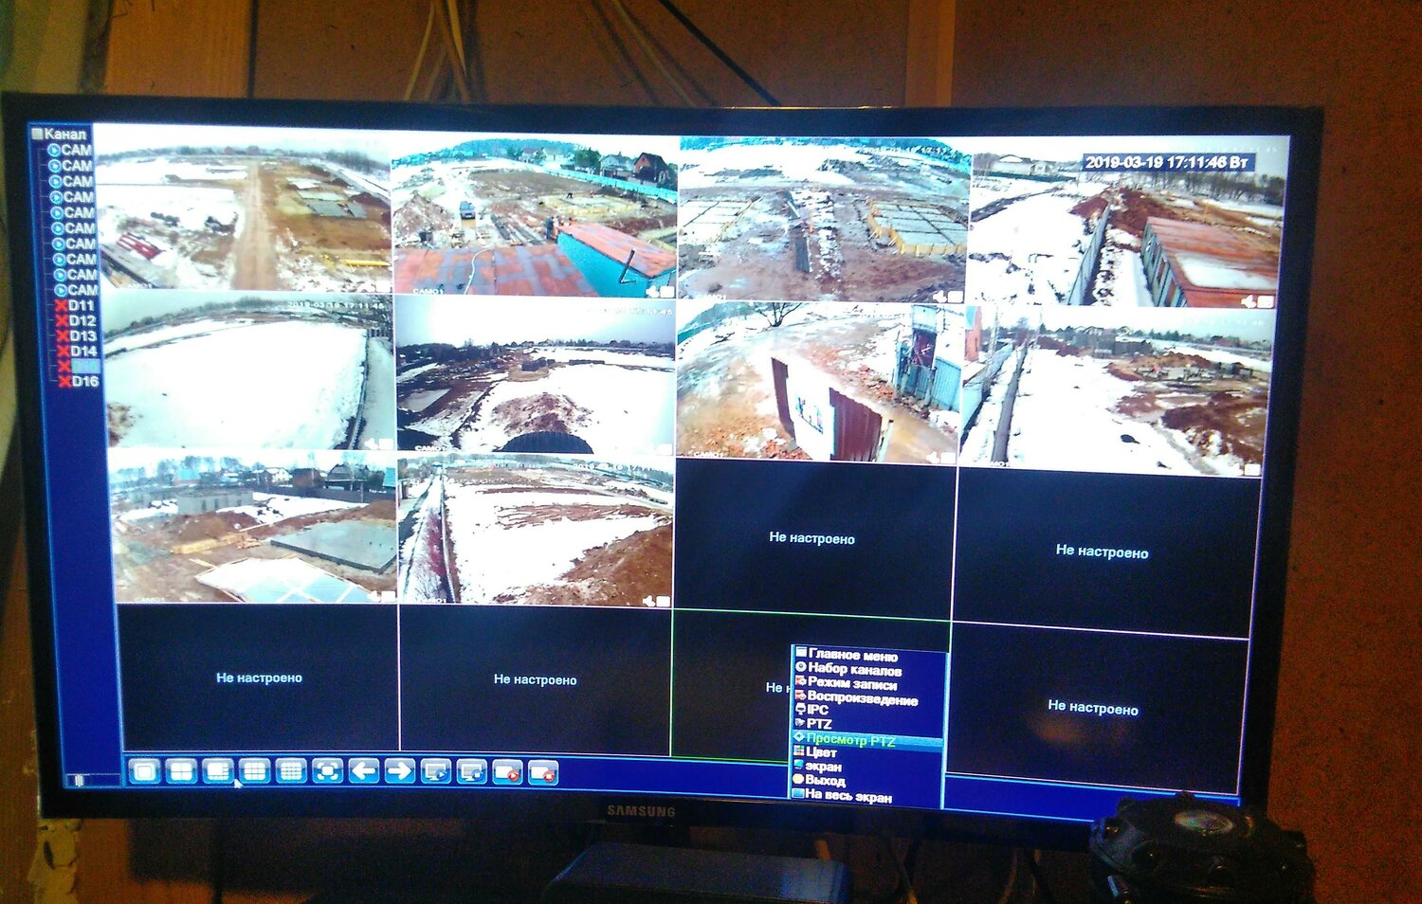The image size is (1422, 904).
Task: Switch to four-window grid layout
Action: pos(181,771)
